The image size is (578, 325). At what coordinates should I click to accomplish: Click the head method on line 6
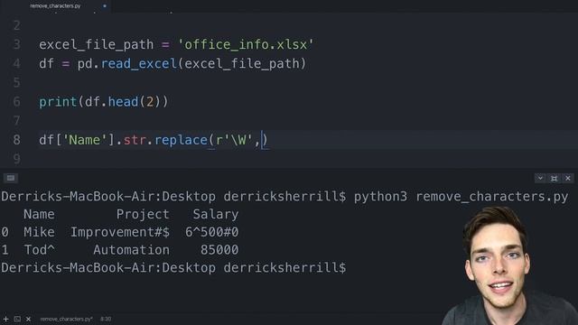[x=123, y=102]
